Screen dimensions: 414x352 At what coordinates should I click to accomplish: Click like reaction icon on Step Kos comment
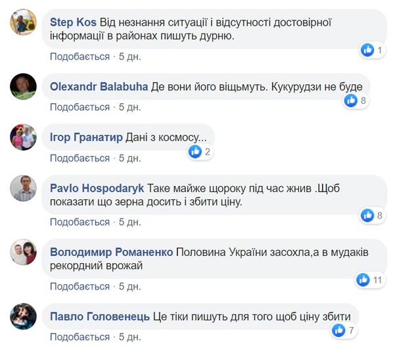click(x=368, y=50)
